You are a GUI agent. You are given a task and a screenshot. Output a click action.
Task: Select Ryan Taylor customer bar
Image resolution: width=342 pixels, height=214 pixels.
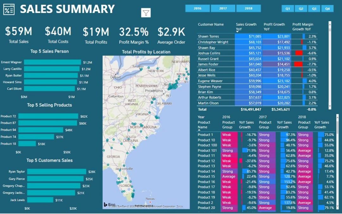[x=57, y=172]
